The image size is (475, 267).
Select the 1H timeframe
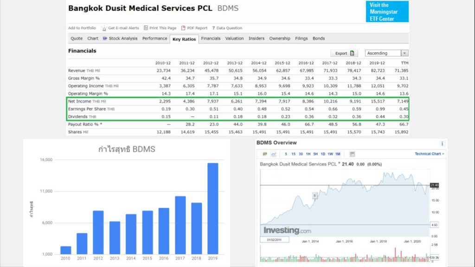(x=308, y=154)
